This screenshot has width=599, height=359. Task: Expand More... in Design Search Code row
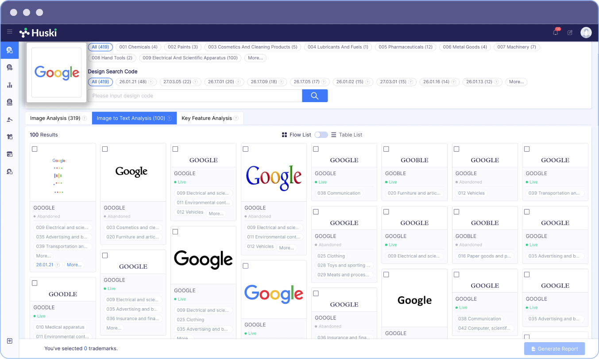516,82
